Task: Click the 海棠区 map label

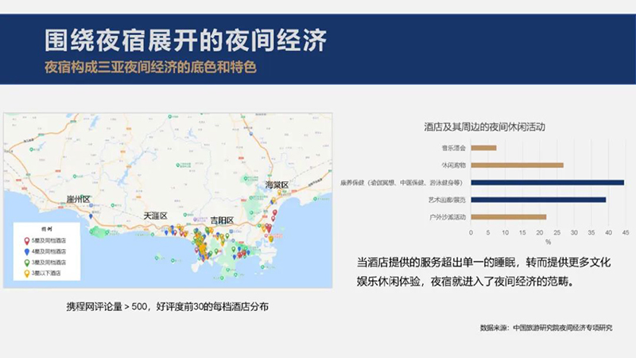Action: (x=277, y=185)
